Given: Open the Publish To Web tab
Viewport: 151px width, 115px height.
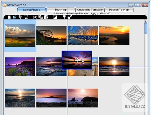Looking at the screenshot, I should tap(119, 10).
